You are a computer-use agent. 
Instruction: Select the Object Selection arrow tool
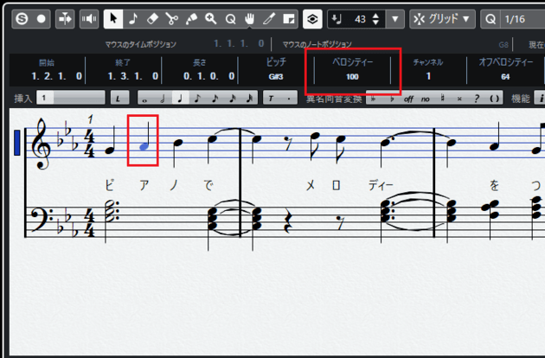(112, 18)
